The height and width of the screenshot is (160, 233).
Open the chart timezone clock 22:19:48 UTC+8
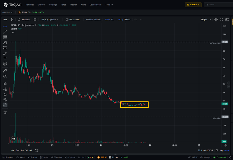click(x=206, y=150)
